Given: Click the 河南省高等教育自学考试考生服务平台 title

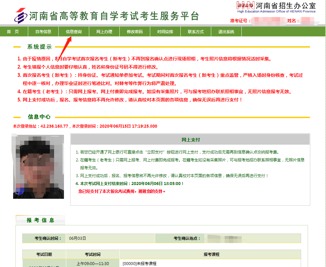Looking at the screenshot, I should pyautogui.click(x=114, y=16).
